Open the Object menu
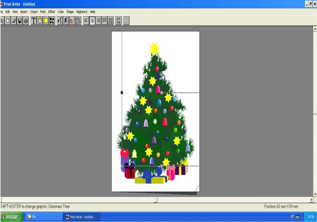 coord(34,12)
